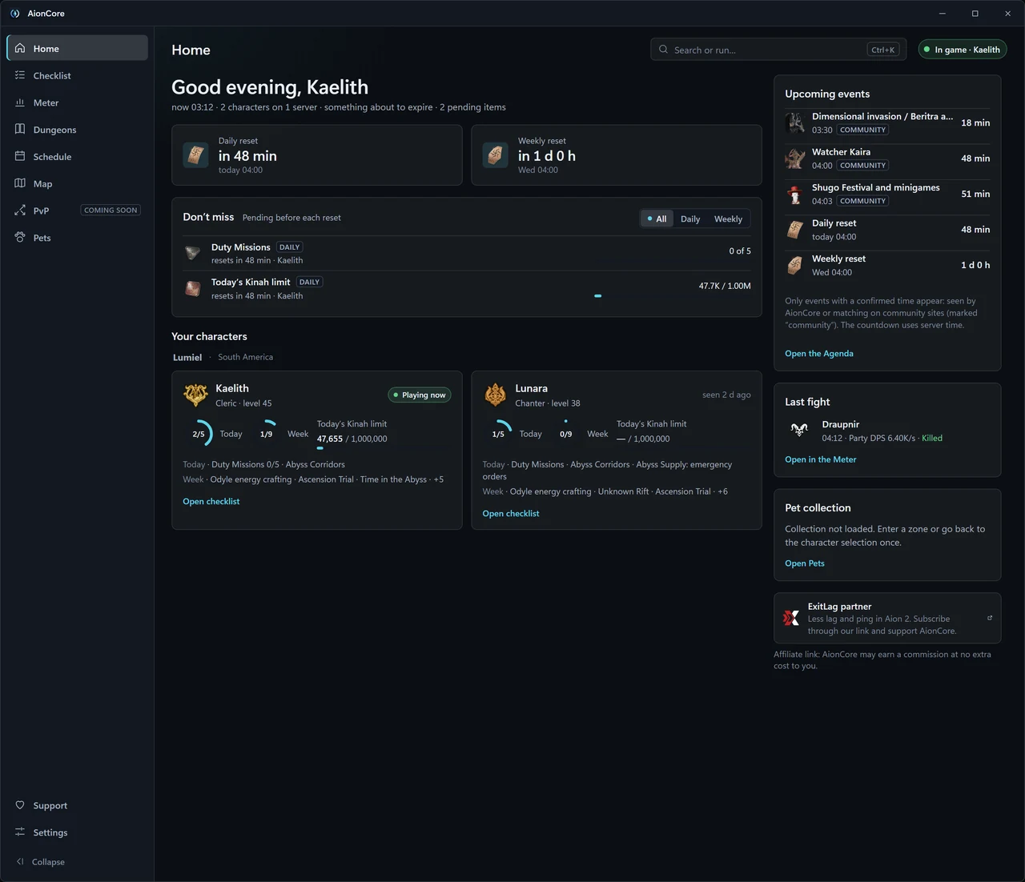Image resolution: width=1025 pixels, height=882 pixels.
Task: Open checklist for Kaelith
Action: click(211, 502)
